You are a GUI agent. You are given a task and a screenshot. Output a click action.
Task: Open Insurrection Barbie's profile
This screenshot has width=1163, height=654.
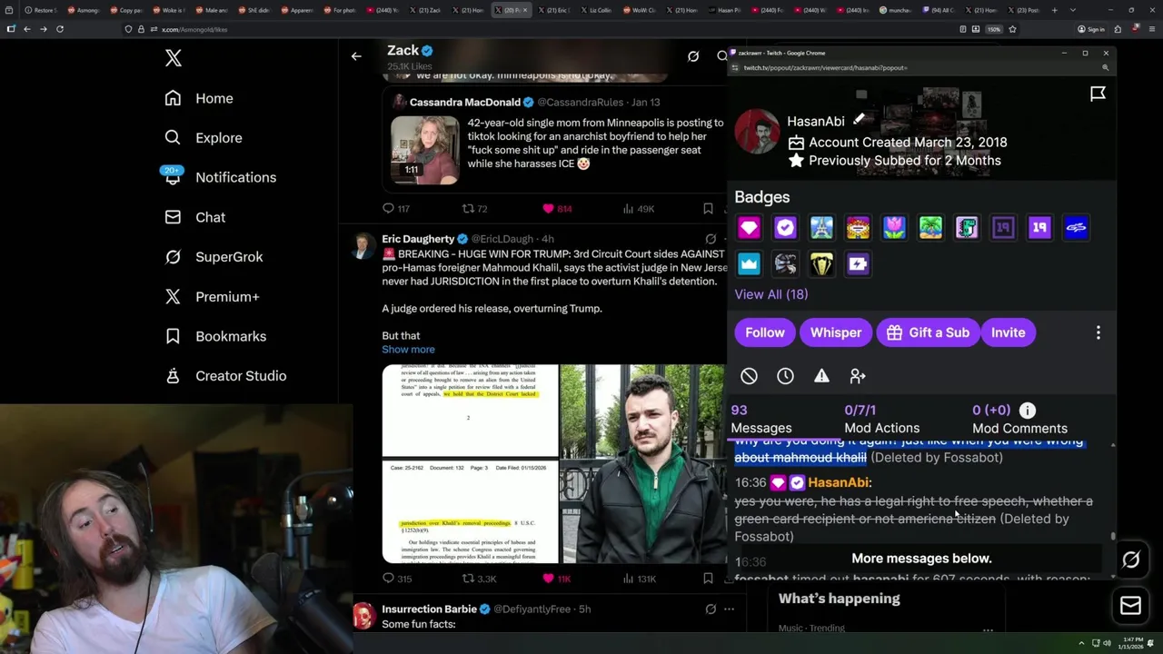(430, 609)
